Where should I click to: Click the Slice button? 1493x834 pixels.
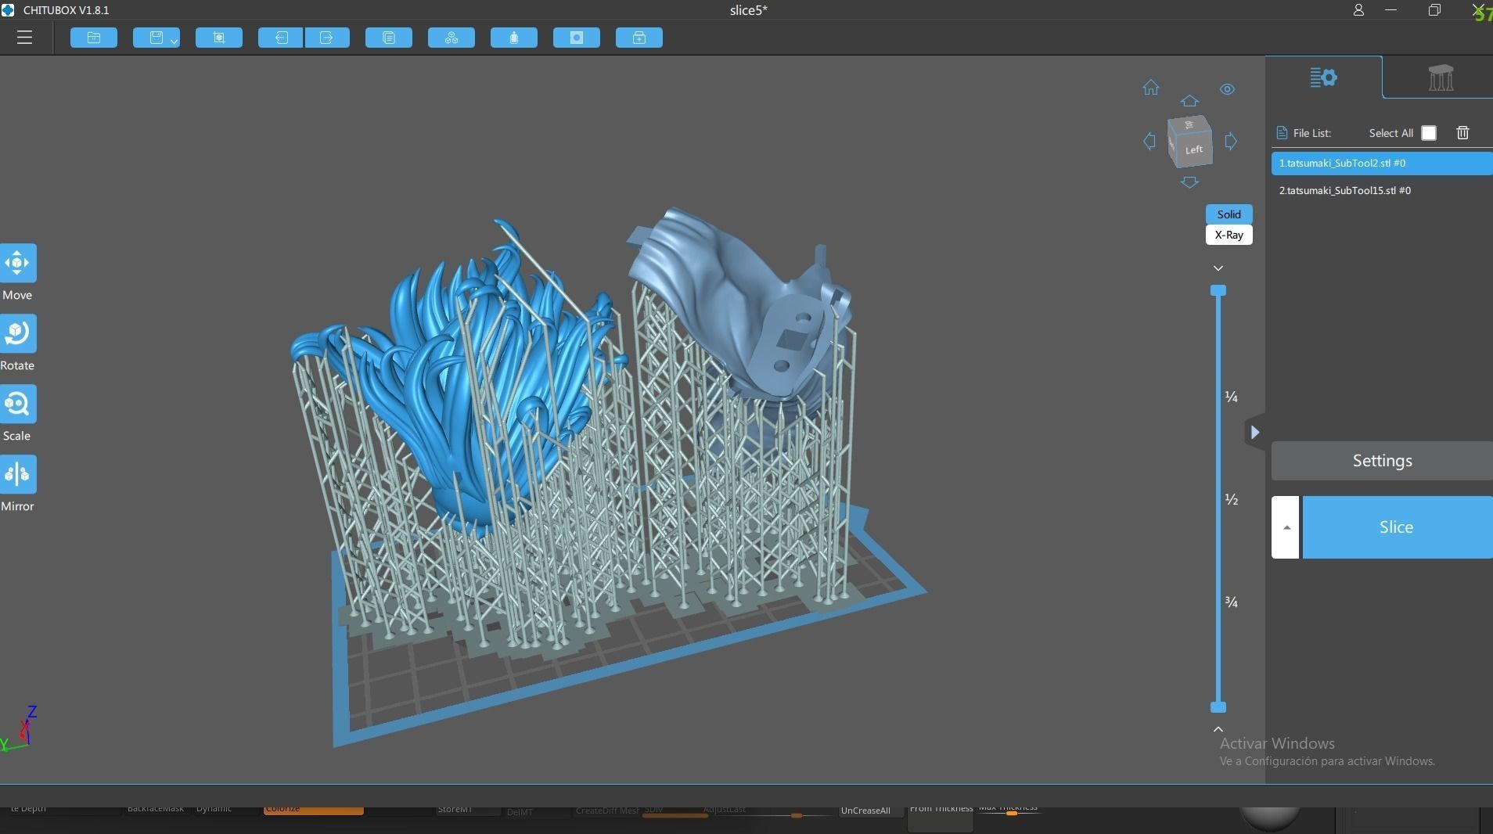pyautogui.click(x=1398, y=527)
